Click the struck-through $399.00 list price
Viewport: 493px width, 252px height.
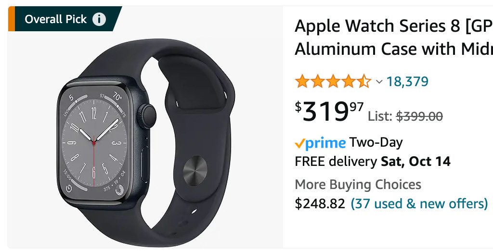tap(419, 116)
